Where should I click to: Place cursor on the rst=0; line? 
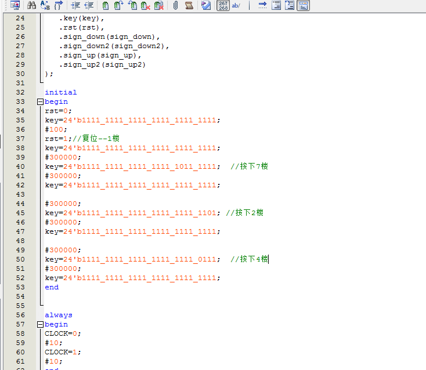(58, 111)
